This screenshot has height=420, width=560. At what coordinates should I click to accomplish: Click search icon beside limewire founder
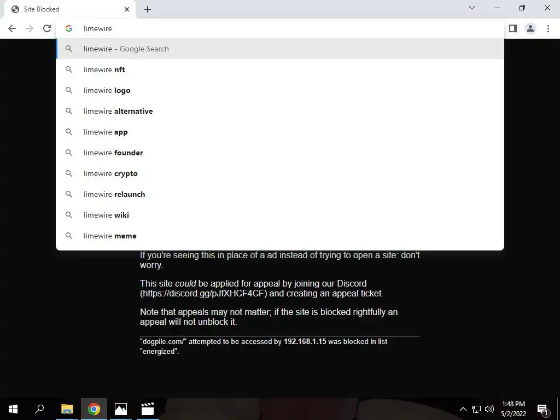(x=69, y=153)
